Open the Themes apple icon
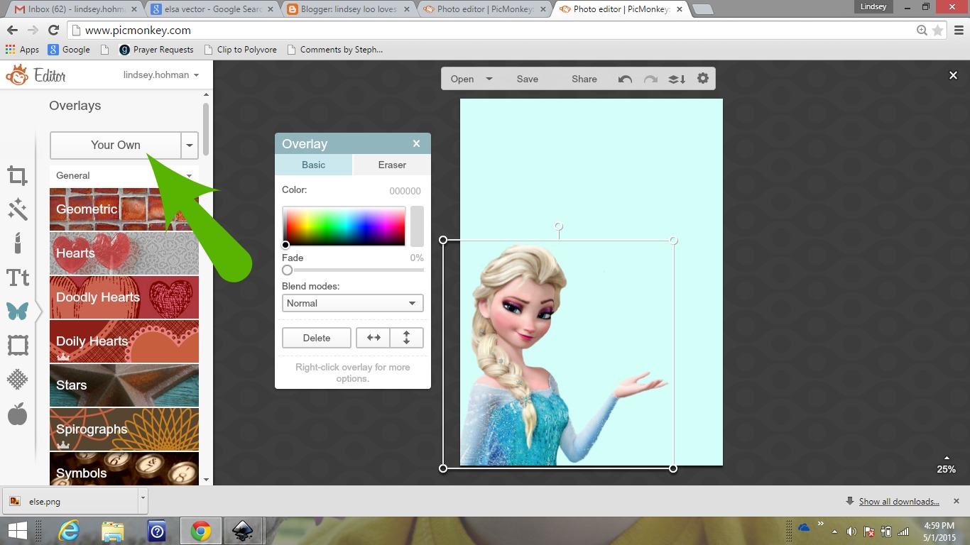 (18, 414)
